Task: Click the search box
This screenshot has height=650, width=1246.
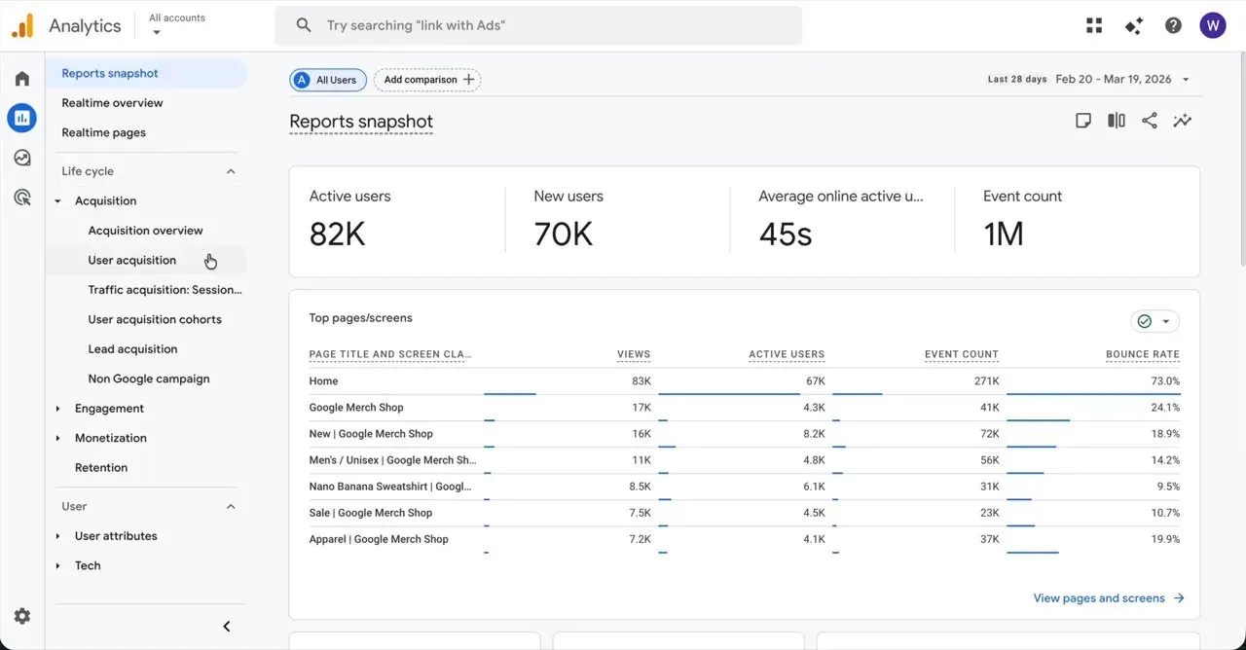Action: [x=538, y=25]
